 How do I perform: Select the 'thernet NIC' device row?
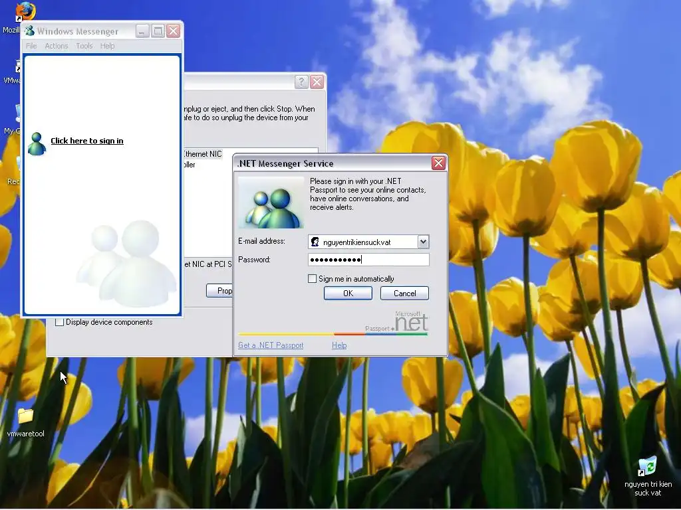click(x=203, y=154)
